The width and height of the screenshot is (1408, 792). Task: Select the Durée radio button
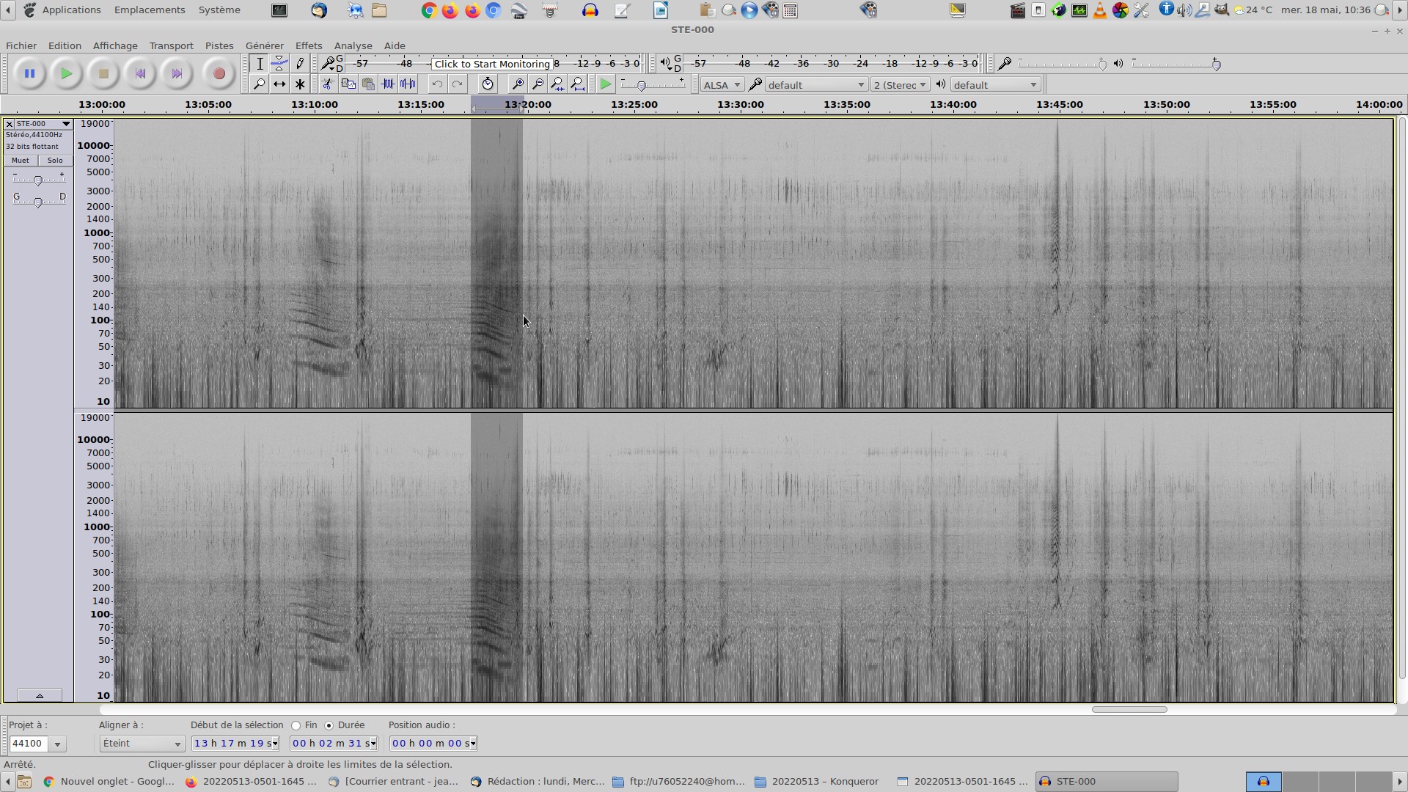click(329, 725)
